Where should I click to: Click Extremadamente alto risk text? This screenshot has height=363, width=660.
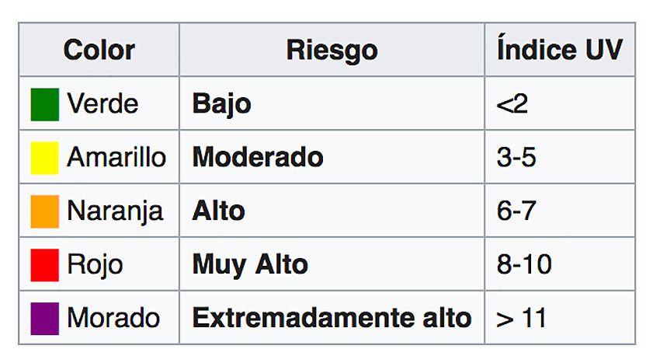[332, 318]
